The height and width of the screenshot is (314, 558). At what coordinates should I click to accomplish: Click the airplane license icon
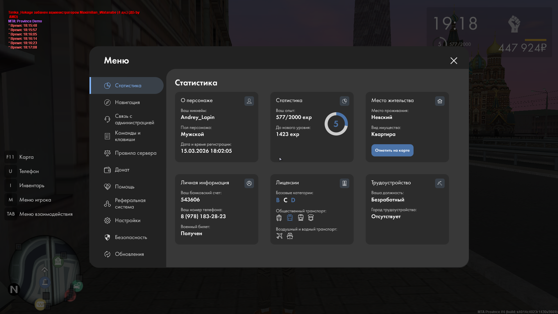279,236
